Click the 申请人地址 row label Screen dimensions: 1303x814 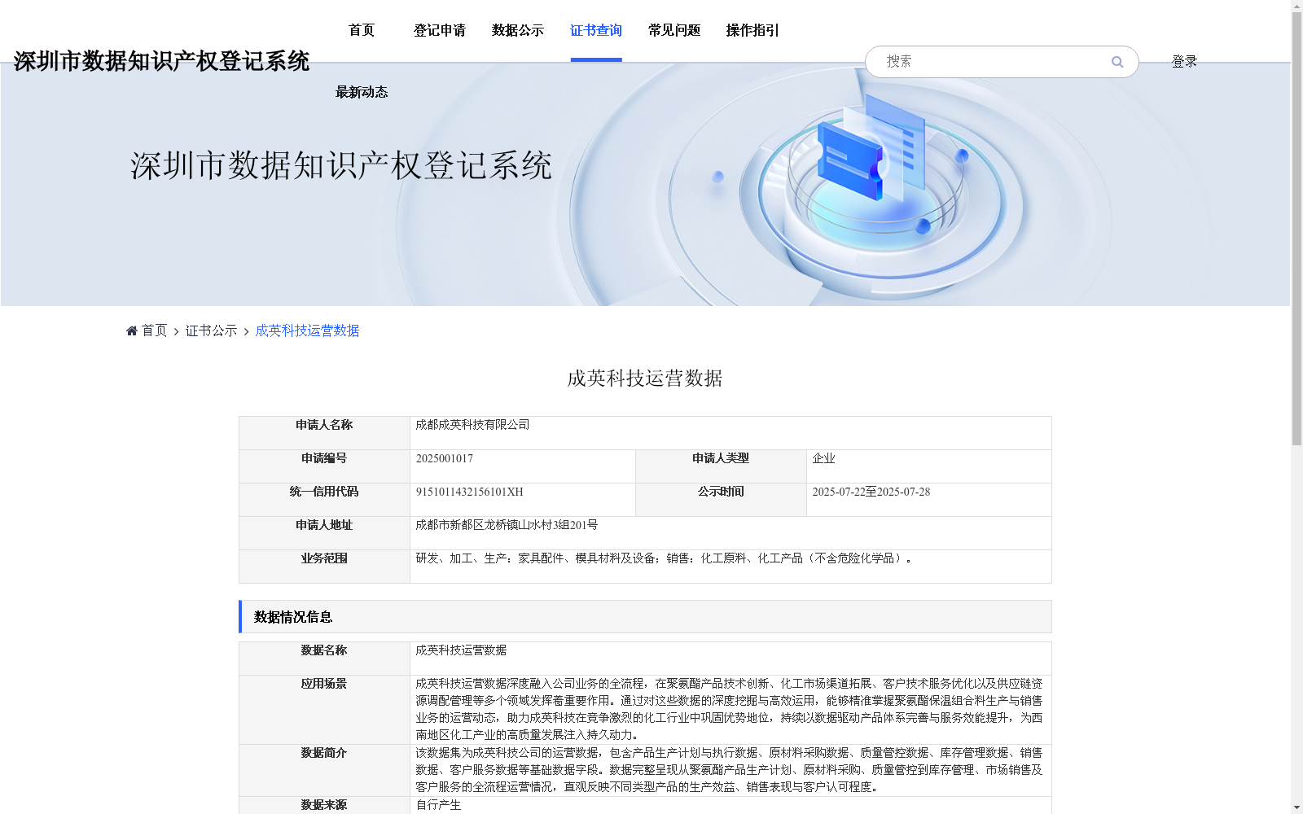pyautogui.click(x=324, y=525)
